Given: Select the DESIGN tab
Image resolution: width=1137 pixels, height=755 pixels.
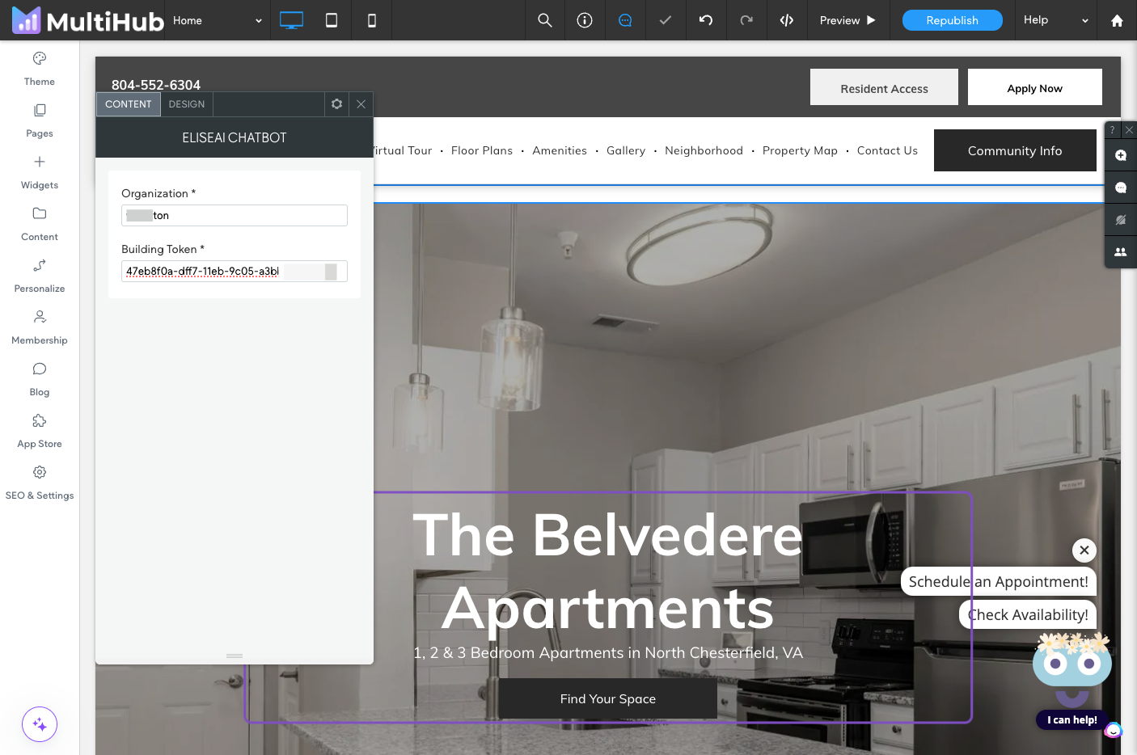Looking at the screenshot, I should coord(187,104).
